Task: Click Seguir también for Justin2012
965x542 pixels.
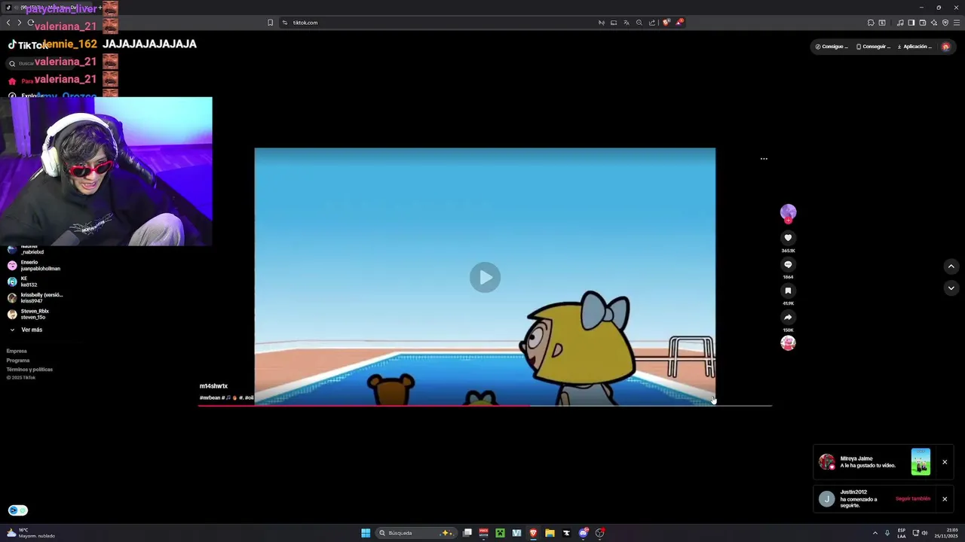Action: 913,498
